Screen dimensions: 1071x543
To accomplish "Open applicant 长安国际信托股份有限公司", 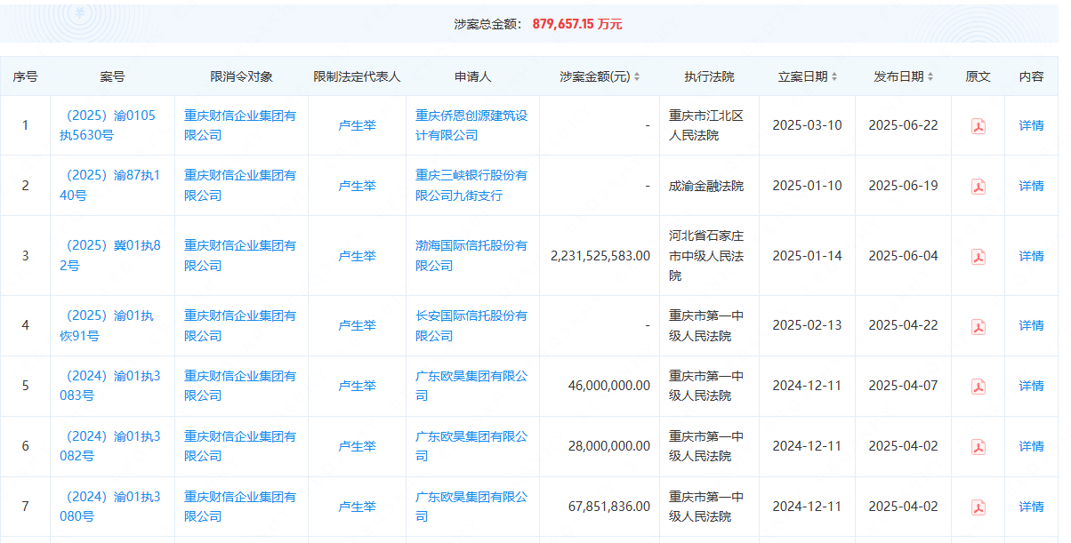I will tap(471, 325).
